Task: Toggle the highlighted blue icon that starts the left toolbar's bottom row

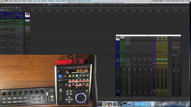Action: (x=1, y=10)
